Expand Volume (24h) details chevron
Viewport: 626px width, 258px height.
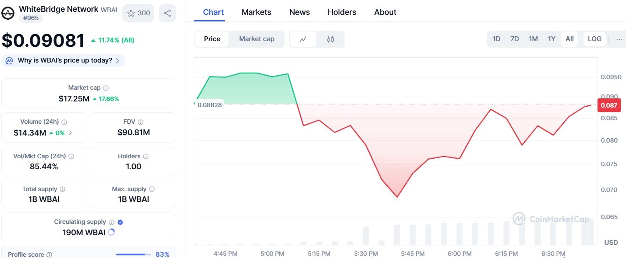coord(71,133)
